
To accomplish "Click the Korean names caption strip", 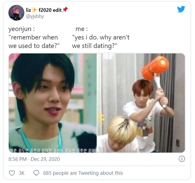I will [53, 150].
